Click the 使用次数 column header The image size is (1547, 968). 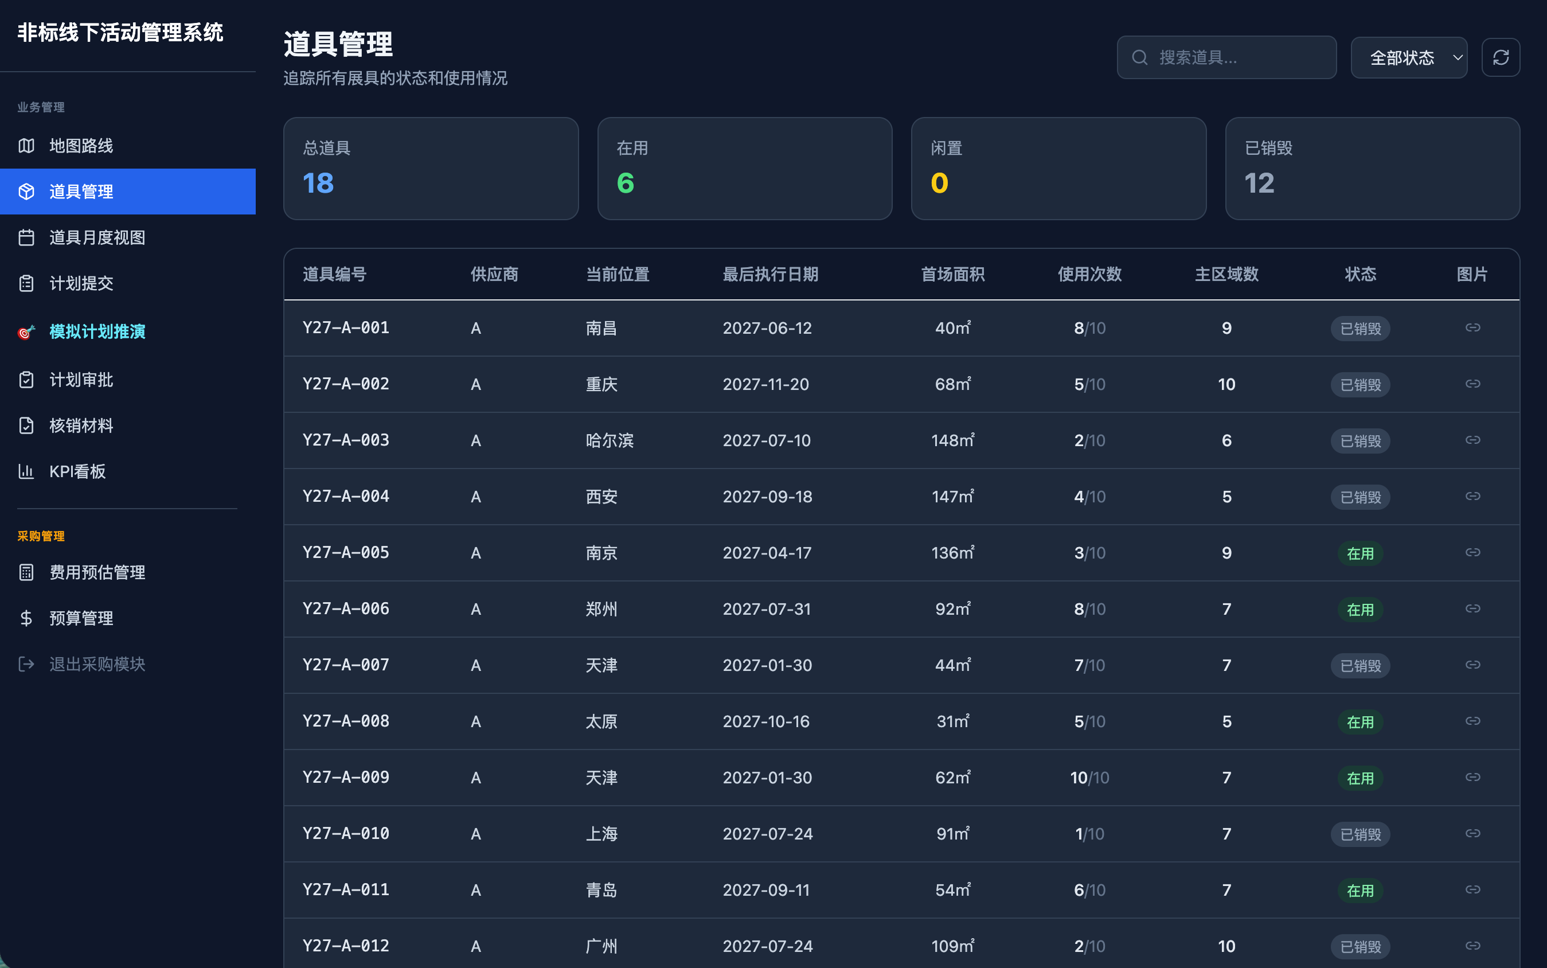(x=1089, y=275)
